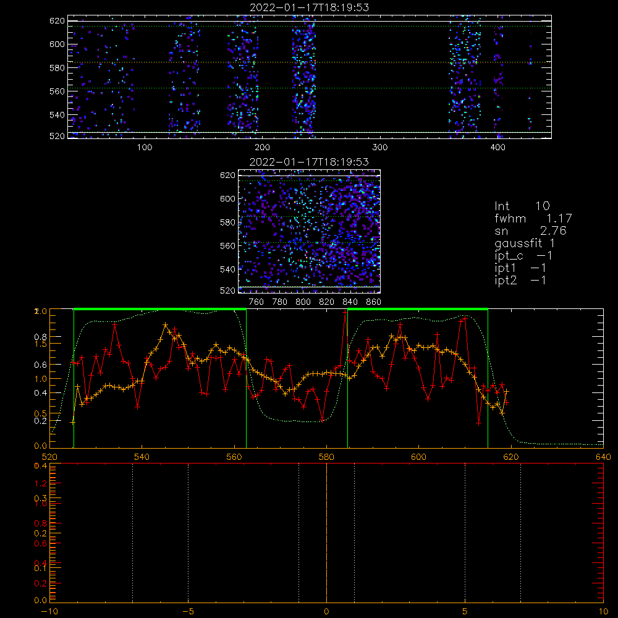This screenshot has width=618, height=618.
Task: Select the '400' x-axis tick label
Action: coord(497,148)
